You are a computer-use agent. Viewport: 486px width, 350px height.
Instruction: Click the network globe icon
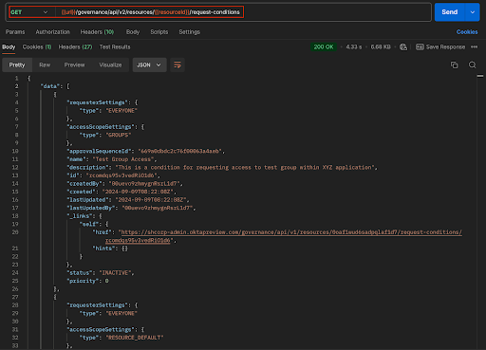(x=403, y=47)
